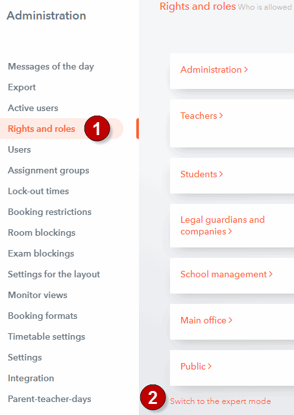Open Timetable settings

47,336
